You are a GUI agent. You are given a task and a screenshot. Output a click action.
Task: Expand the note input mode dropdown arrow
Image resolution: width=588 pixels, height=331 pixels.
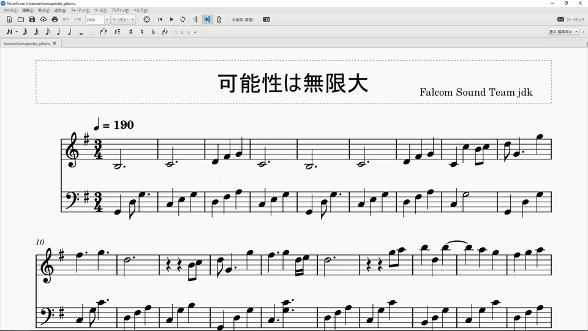[17, 32]
